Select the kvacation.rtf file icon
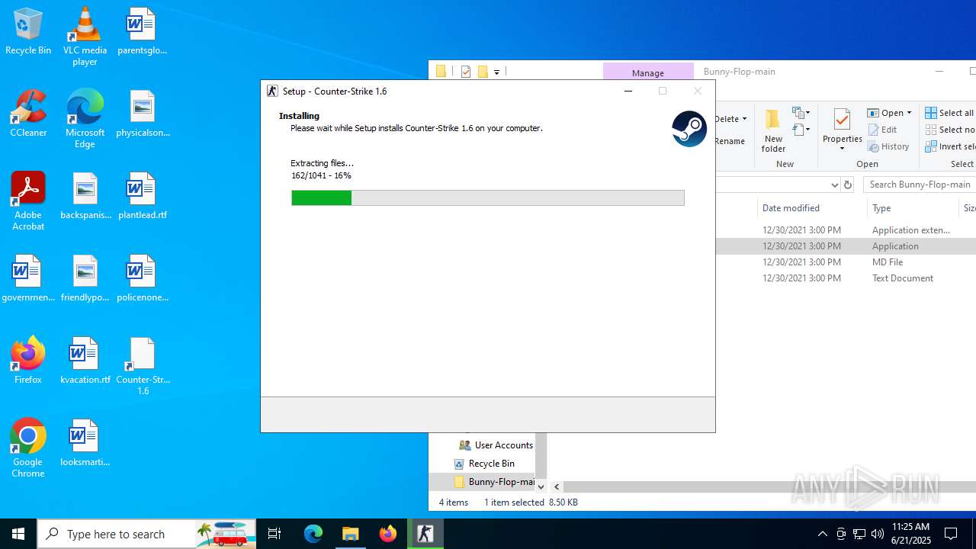 pos(85,360)
